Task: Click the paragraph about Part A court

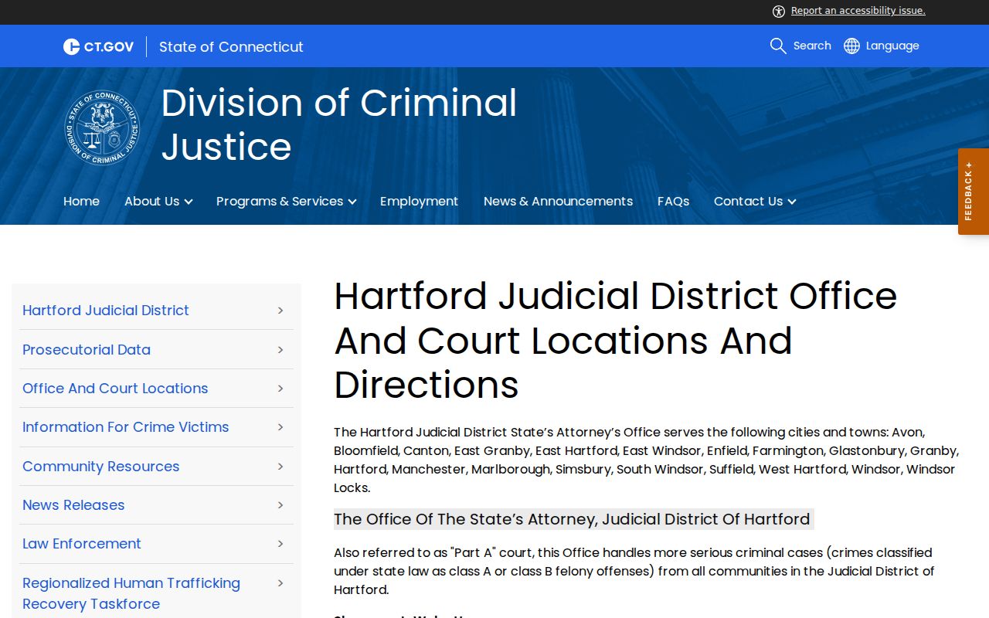Action: point(634,571)
